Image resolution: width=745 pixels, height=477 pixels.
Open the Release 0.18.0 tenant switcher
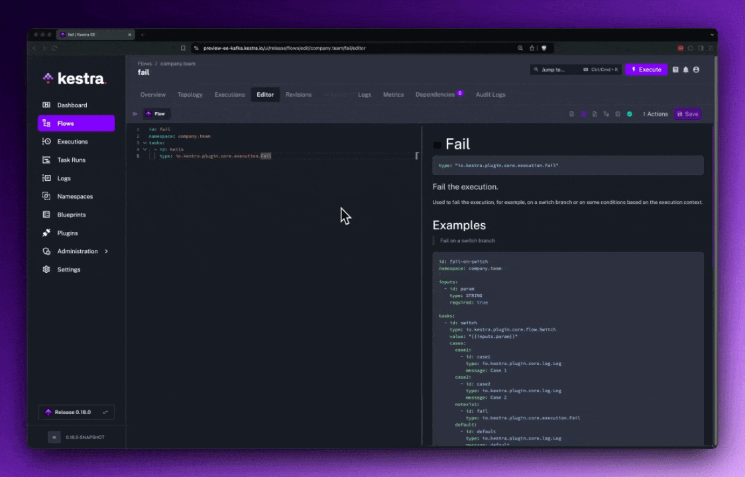[76, 412]
